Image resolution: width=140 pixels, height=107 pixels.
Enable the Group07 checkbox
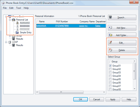point(110,86)
